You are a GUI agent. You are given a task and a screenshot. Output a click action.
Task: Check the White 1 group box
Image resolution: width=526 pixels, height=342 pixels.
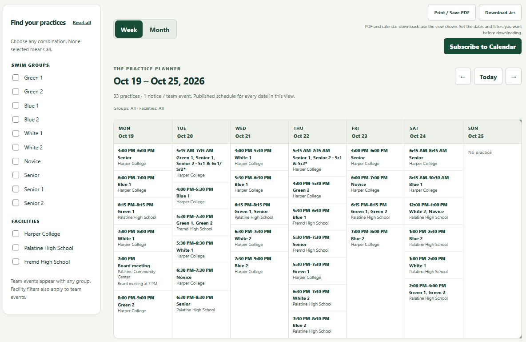pos(16,133)
